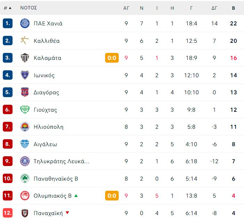244x221 pixels.
Task: Open Ολυμπιακός Β live 0:0 score badge
Action: [112, 196]
